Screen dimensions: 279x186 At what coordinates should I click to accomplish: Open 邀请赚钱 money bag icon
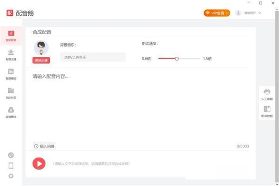11,112
